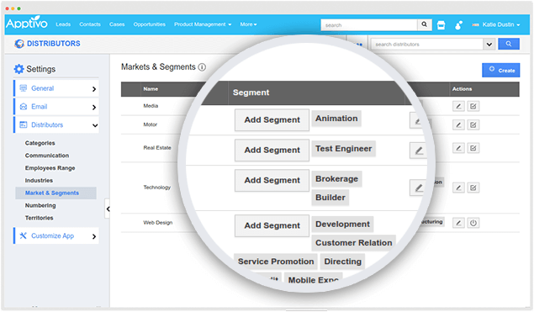Go to Cases in the top menu
Screen dimensions: 534x312
[117, 24]
